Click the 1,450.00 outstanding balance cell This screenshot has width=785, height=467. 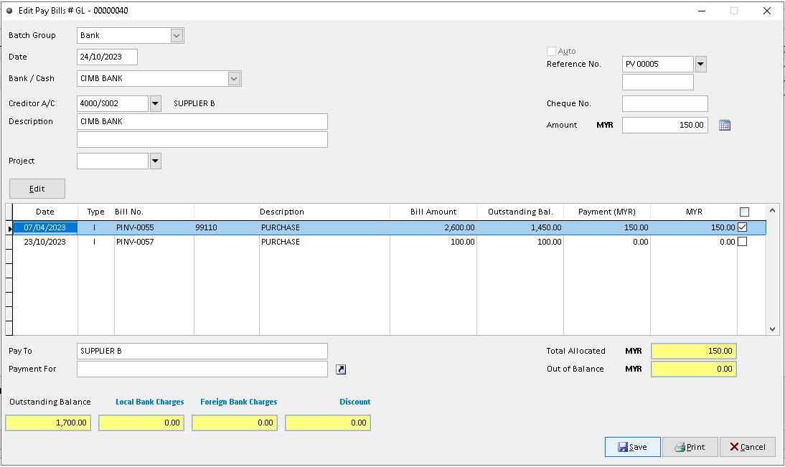(x=520, y=227)
